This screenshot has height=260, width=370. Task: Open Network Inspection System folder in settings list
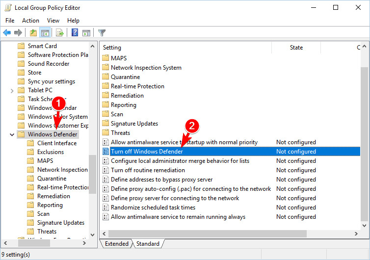tap(146, 68)
